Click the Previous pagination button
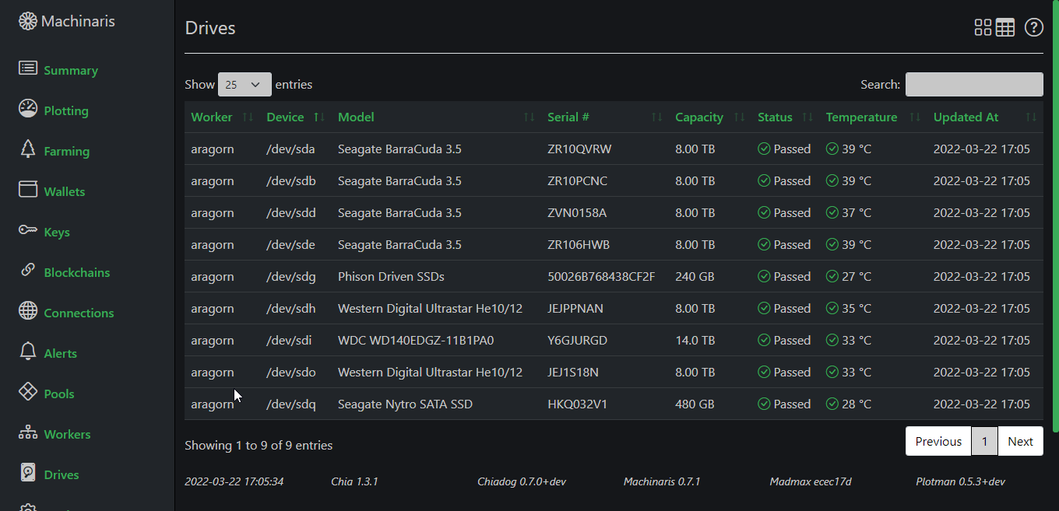The width and height of the screenshot is (1059, 511). click(x=938, y=441)
